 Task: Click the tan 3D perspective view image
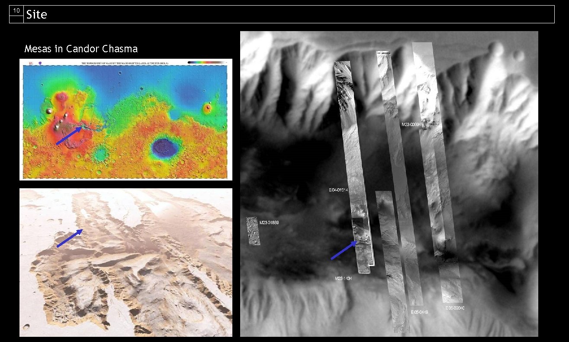tap(125, 263)
